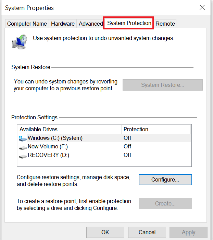Click the New Volume (F:) drive icon
The height and width of the screenshot is (240, 213).
point(23,147)
